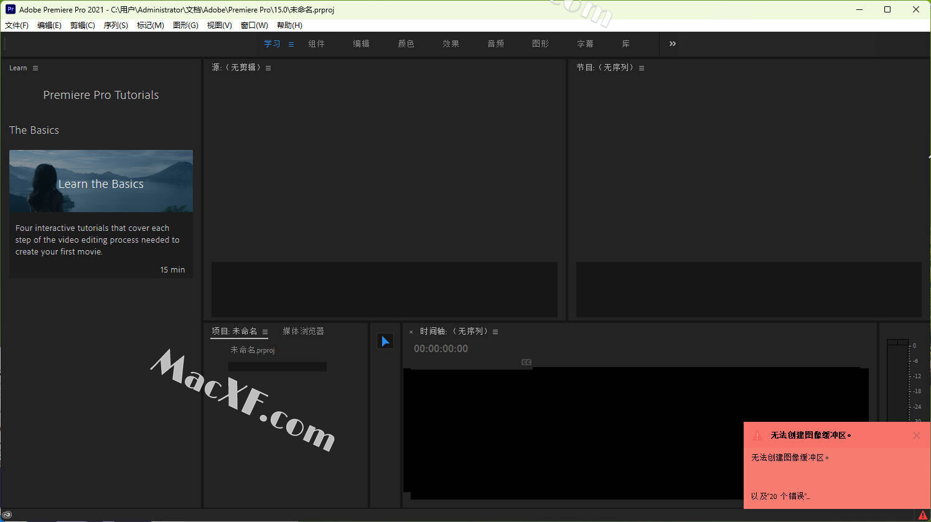Screen dimensions: 931x522
Task: Open the 学习 workspace menu icon
Action: (x=291, y=44)
